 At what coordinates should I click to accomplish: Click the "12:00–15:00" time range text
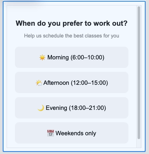coord(89,83)
